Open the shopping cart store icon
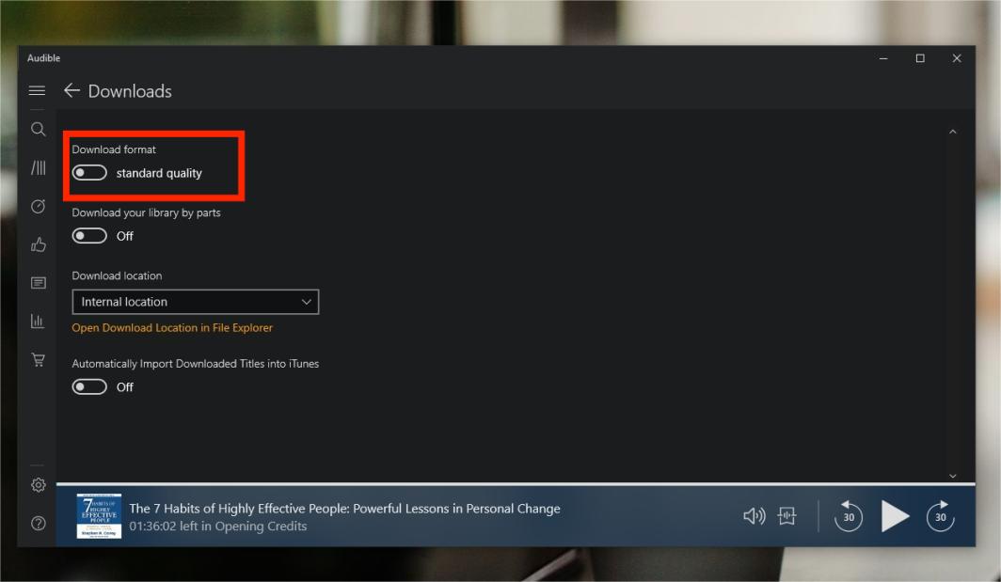Viewport: 1001px width, 582px height. click(39, 359)
